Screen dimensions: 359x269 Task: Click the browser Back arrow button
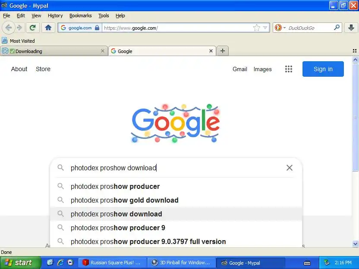[x=9, y=28]
